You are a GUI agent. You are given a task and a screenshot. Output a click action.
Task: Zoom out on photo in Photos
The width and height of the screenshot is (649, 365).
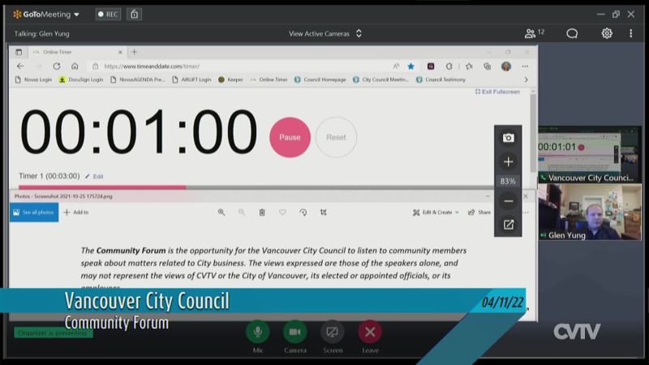242,213
